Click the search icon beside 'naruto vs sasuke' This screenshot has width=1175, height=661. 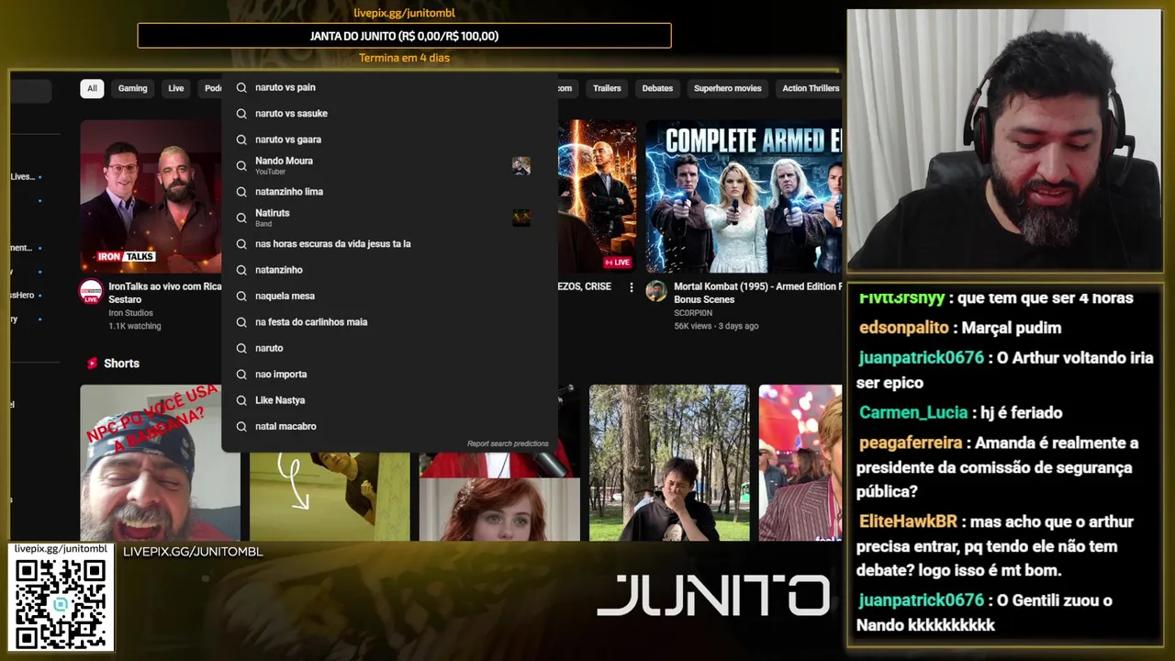click(241, 113)
